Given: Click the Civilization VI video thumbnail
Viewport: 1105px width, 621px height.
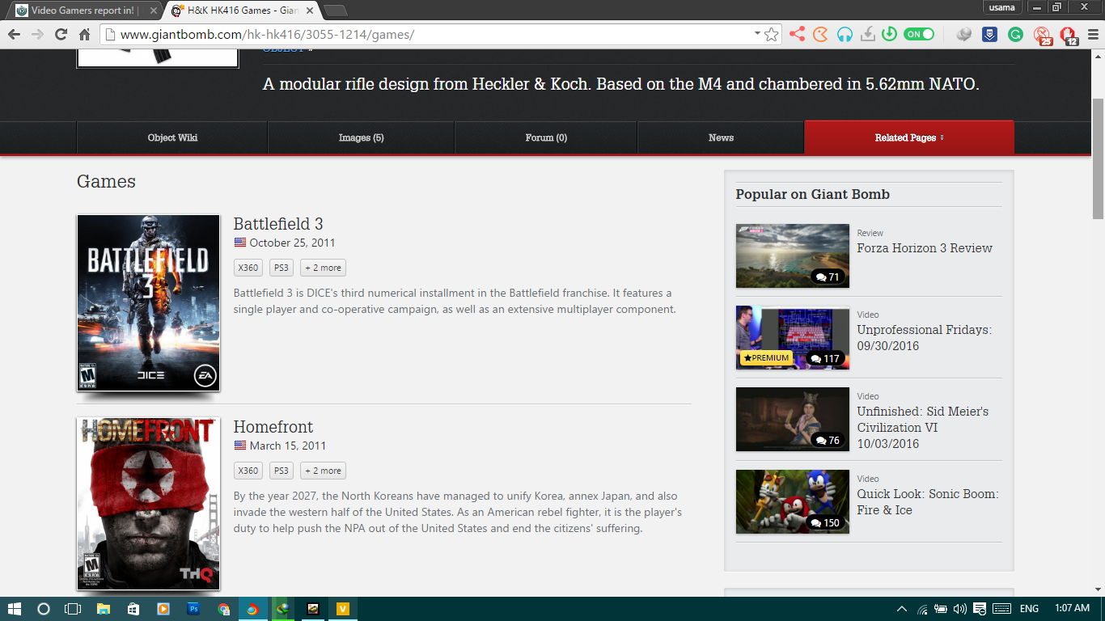Looking at the screenshot, I should 793,420.
